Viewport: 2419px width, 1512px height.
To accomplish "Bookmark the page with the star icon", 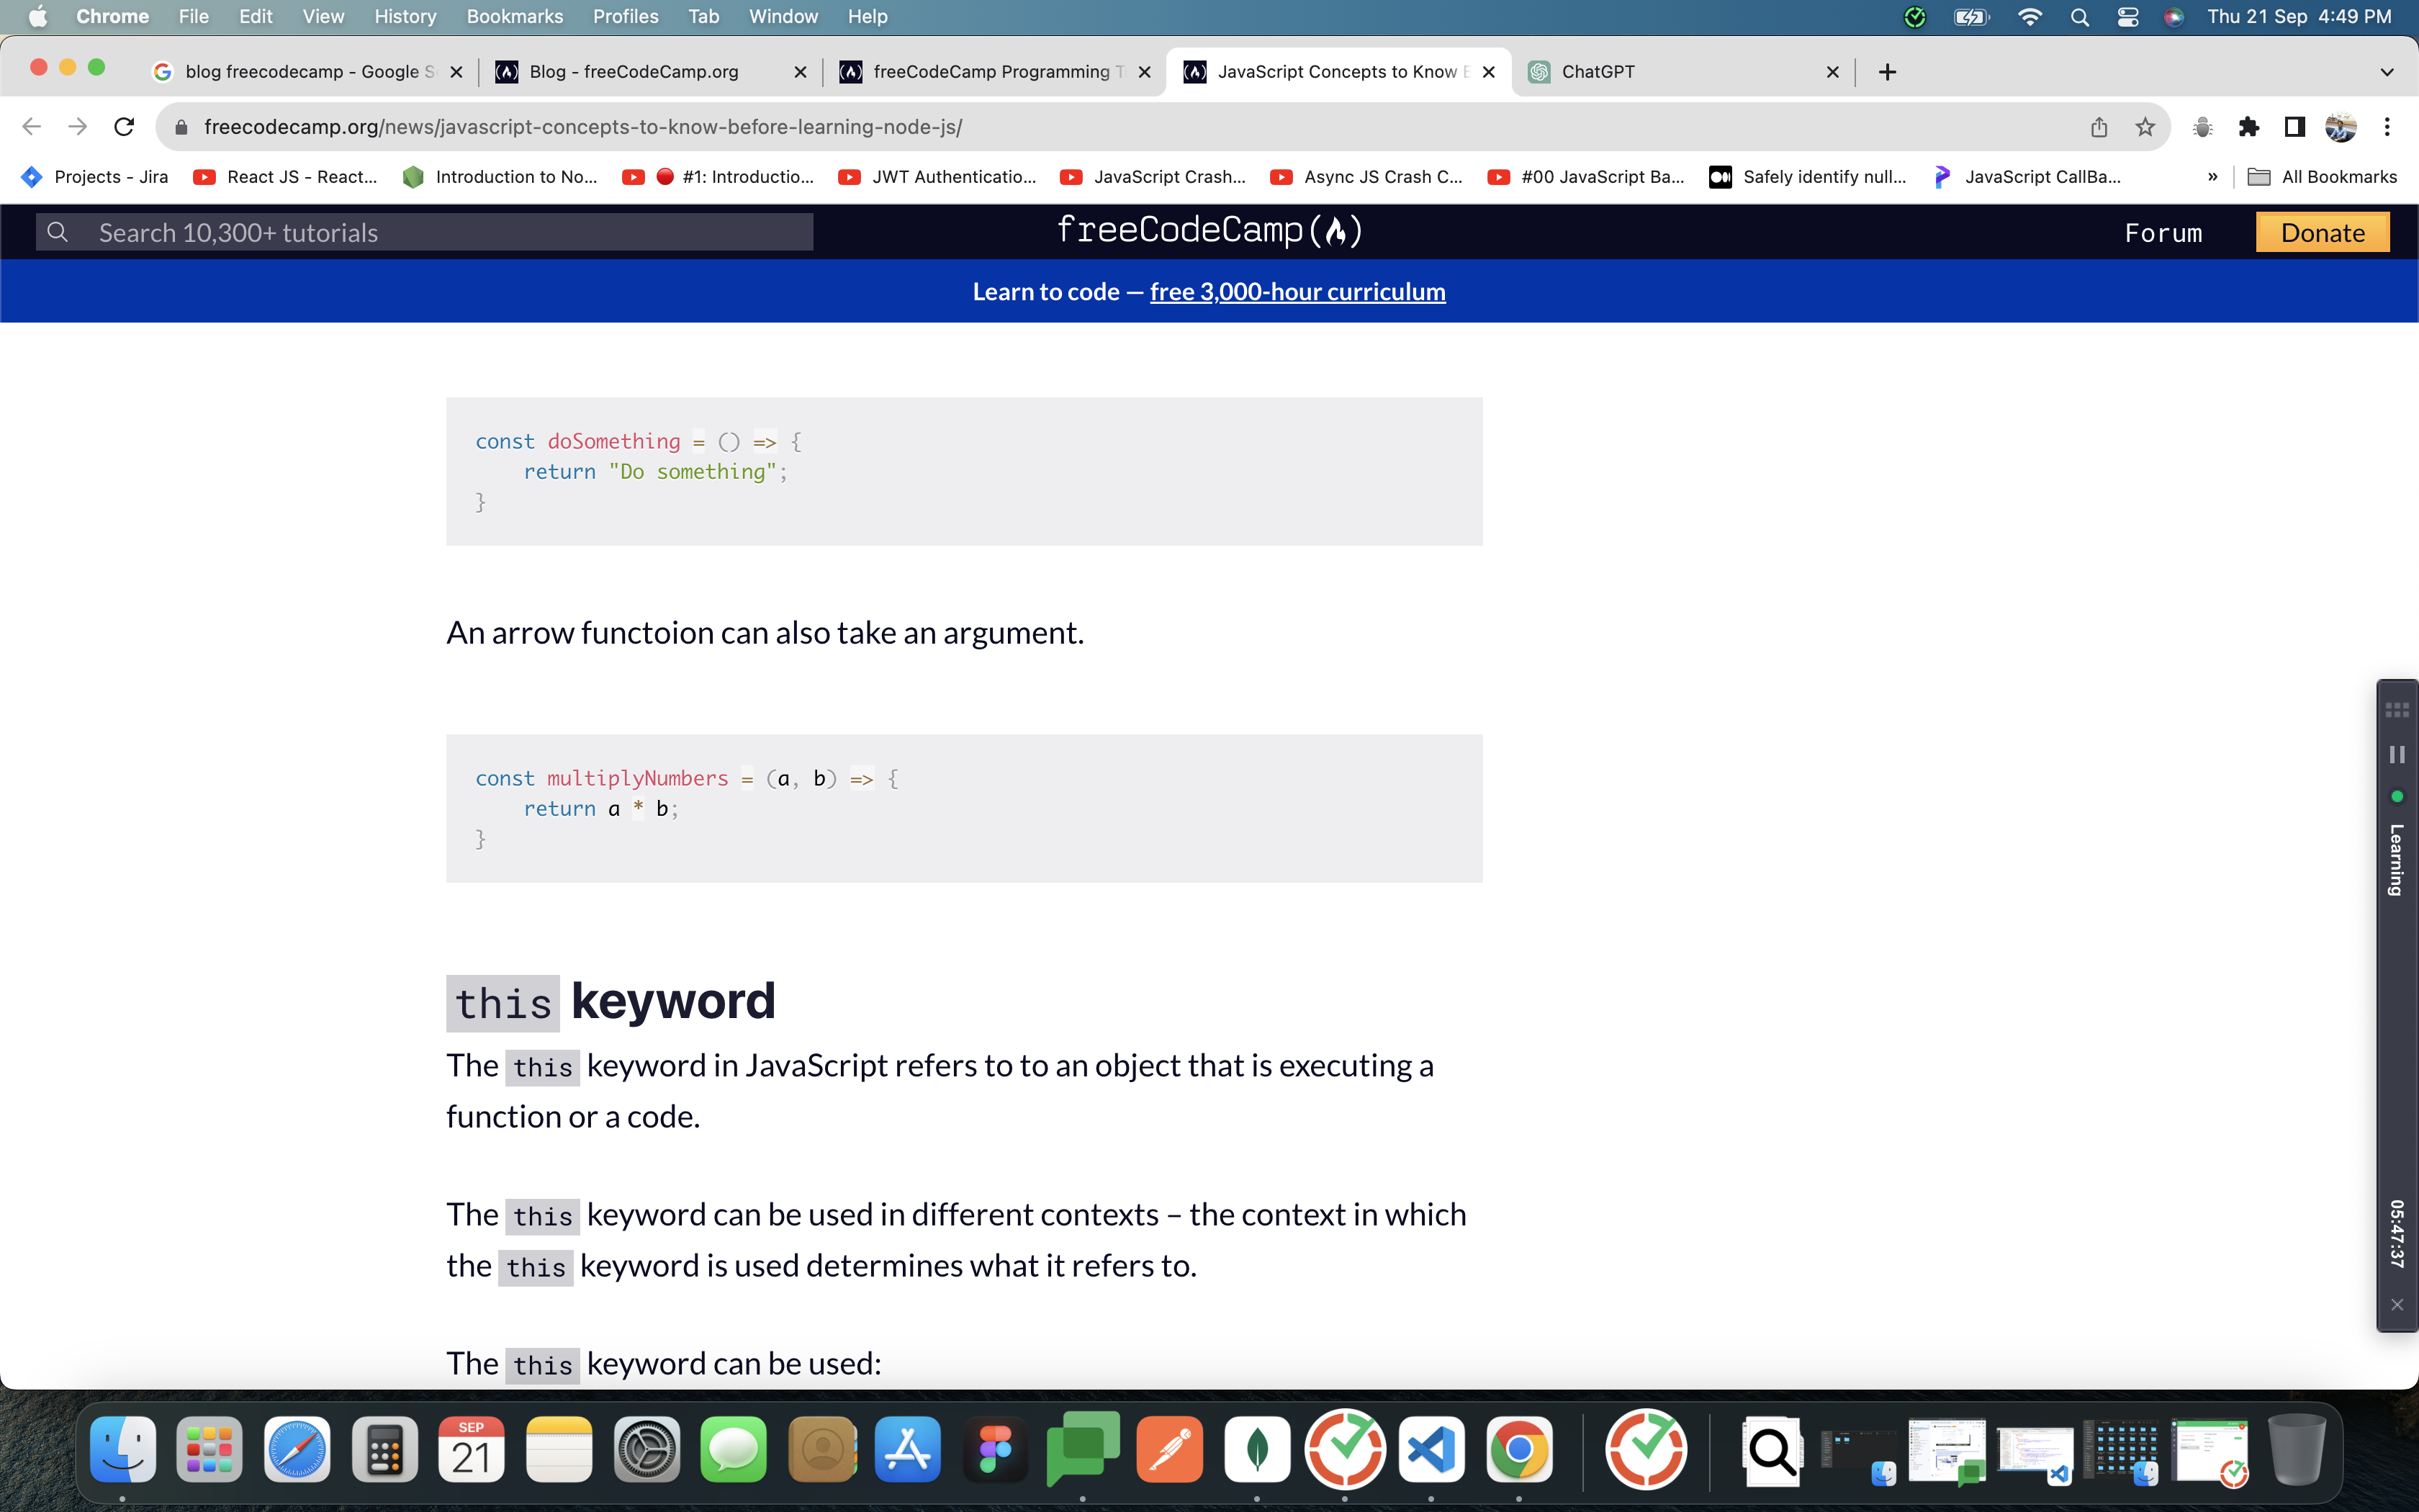I will point(2145,126).
